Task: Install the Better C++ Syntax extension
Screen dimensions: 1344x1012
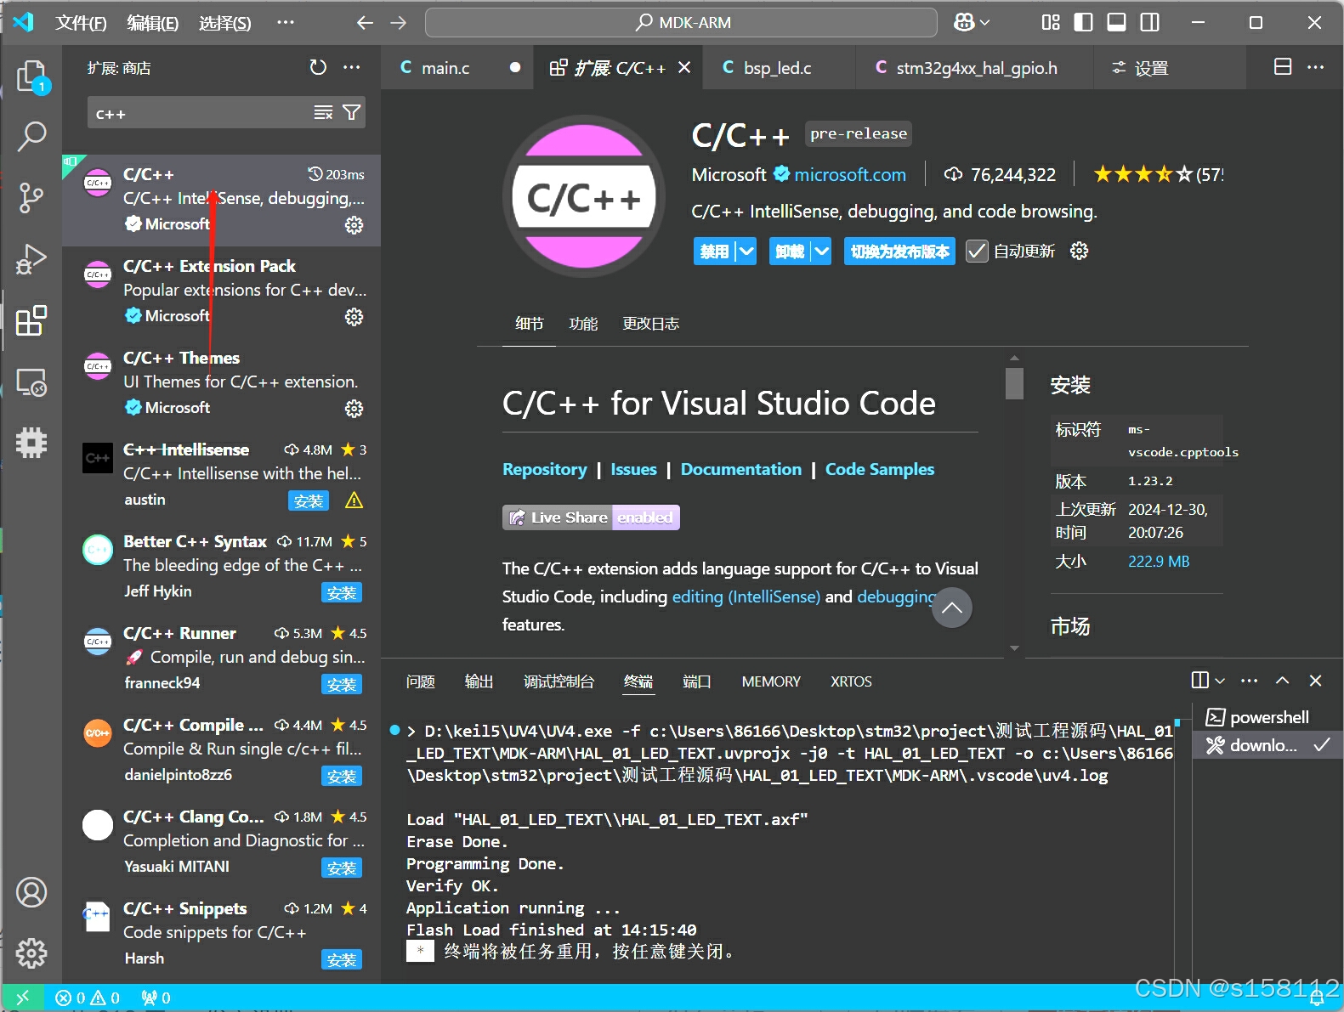Action: (x=342, y=592)
